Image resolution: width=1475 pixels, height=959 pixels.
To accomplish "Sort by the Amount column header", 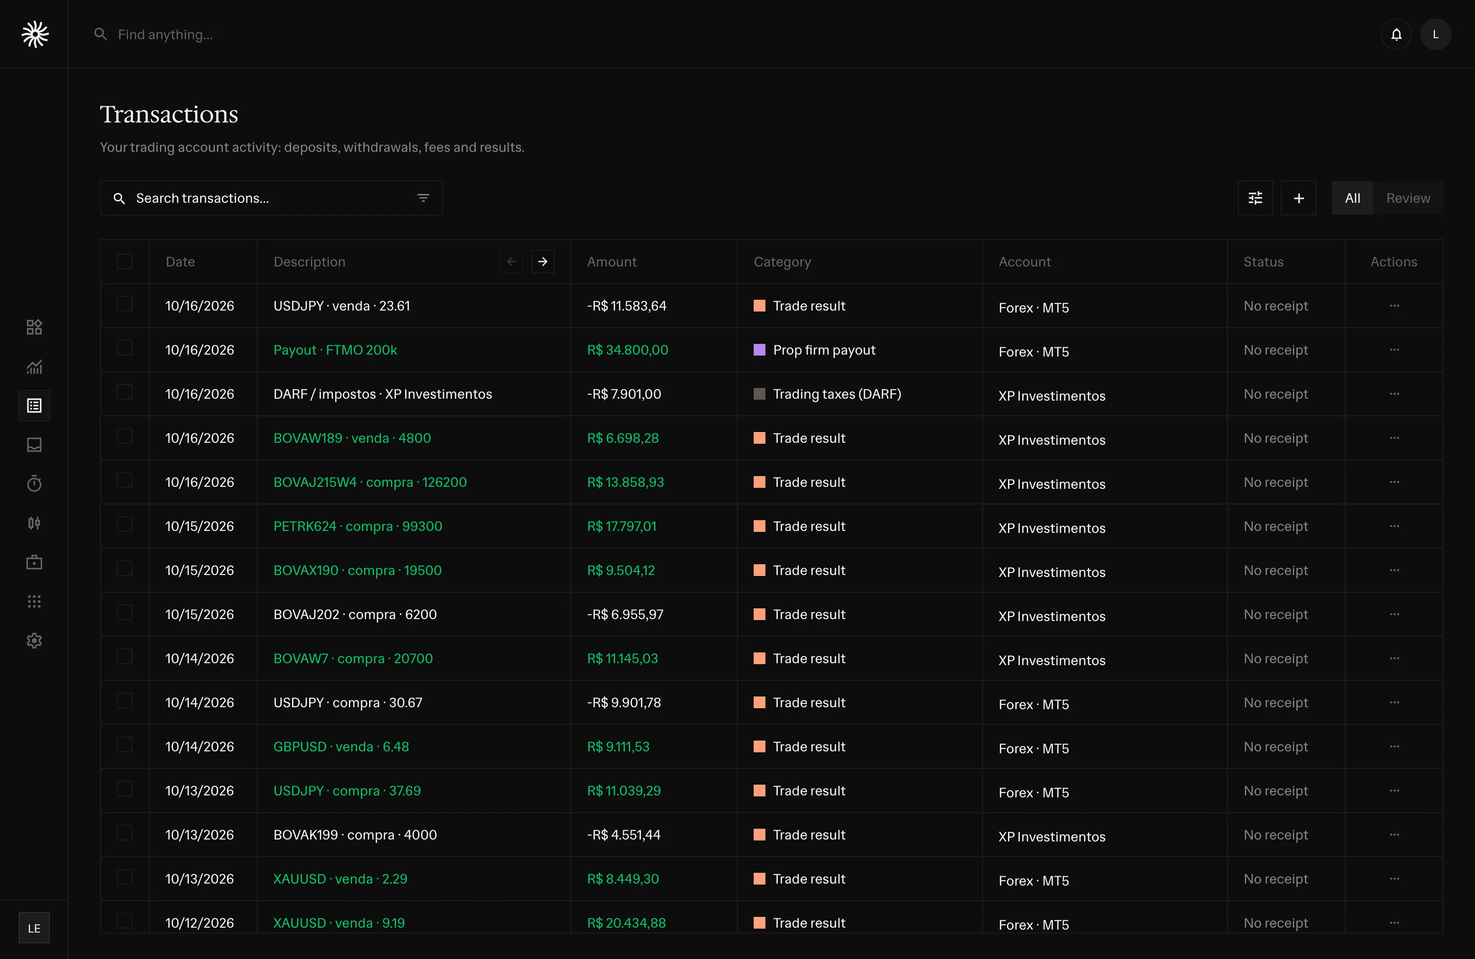I will pos(612,262).
